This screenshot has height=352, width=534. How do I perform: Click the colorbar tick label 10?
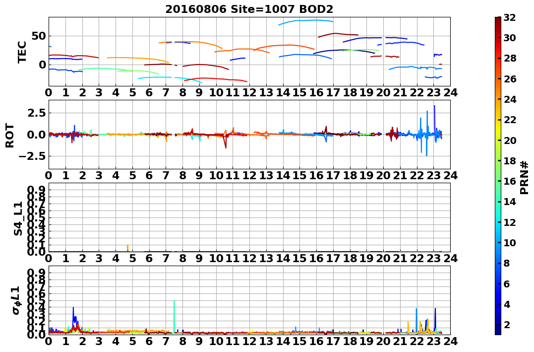pos(510,242)
